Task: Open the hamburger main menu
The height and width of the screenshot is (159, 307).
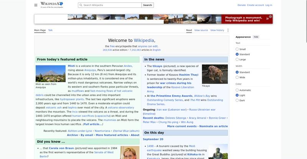Action: pyautogui.click(x=36, y=5)
